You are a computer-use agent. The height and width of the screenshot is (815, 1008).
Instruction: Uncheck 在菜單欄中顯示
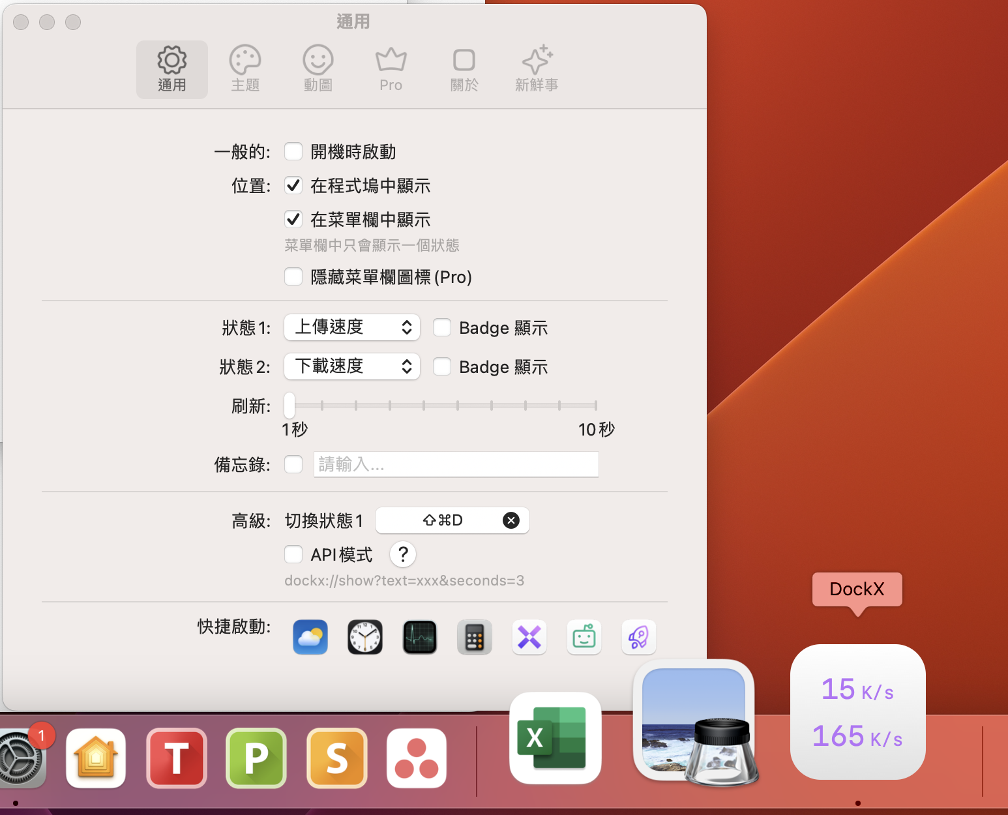[x=293, y=220]
